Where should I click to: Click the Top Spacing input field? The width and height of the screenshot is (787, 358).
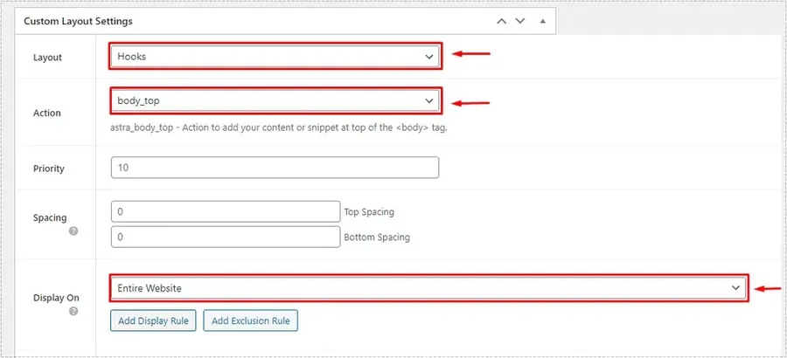[226, 211]
